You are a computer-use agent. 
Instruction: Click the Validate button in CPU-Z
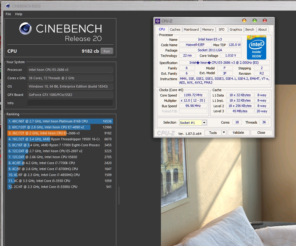[x=238, y=133]
